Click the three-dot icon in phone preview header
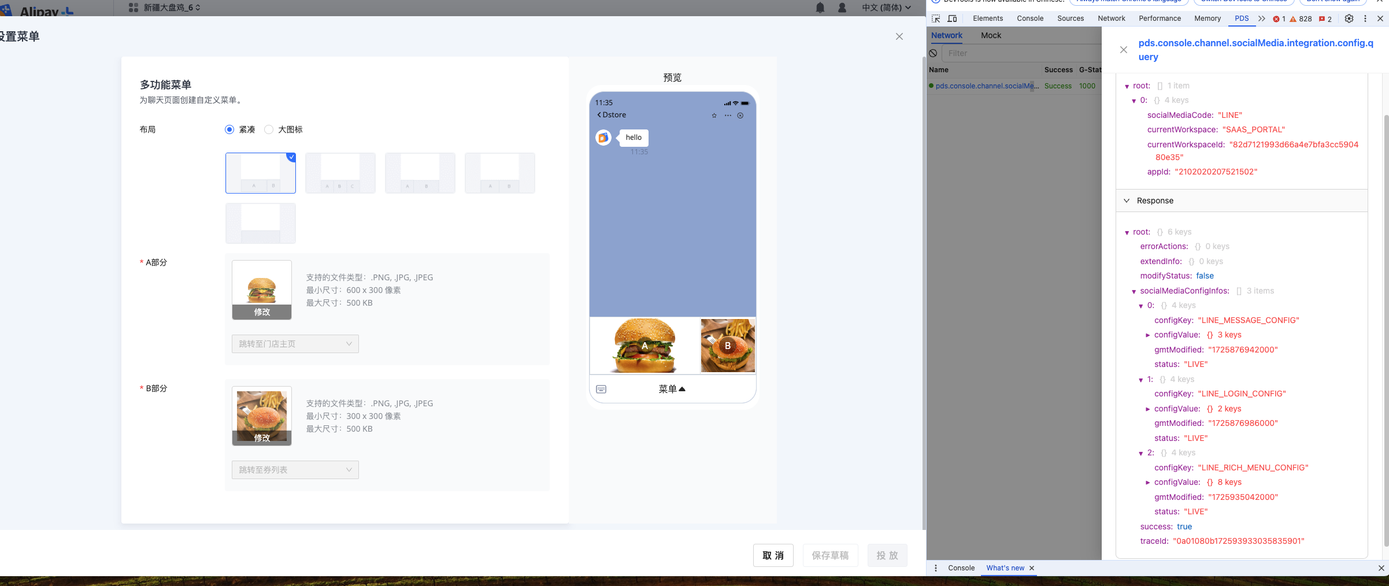This screenshot has width=1389, height=586. pos(728,116)
